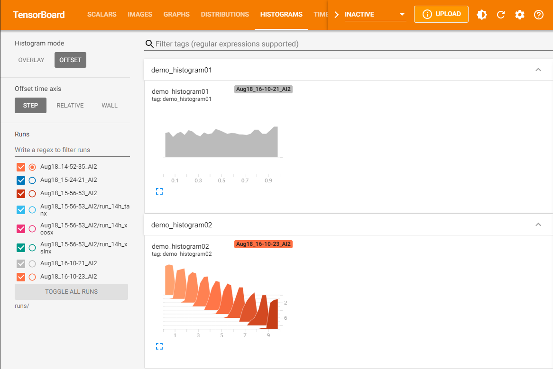Click TOGGLE ALL RUNS button
Image resolution: width=553 pixels, height=369 pixels.
tap(71, 292)
